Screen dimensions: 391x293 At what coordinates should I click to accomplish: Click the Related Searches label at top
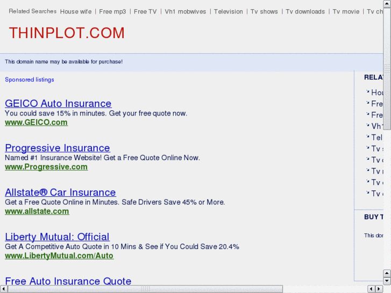pos(32,11)
